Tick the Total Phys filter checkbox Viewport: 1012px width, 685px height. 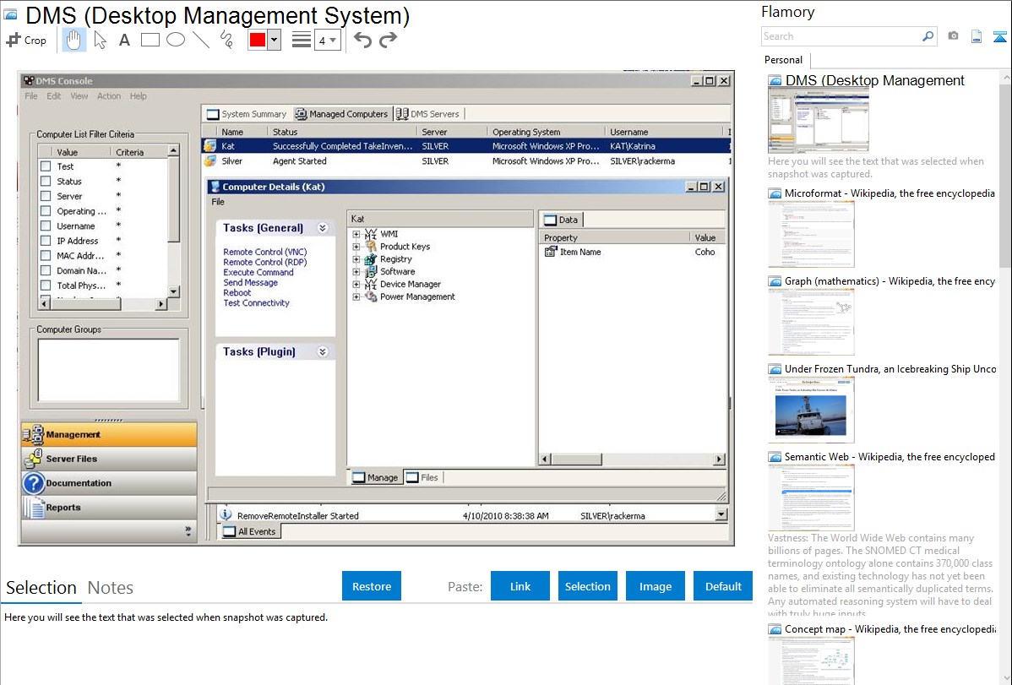pos(46,285)
